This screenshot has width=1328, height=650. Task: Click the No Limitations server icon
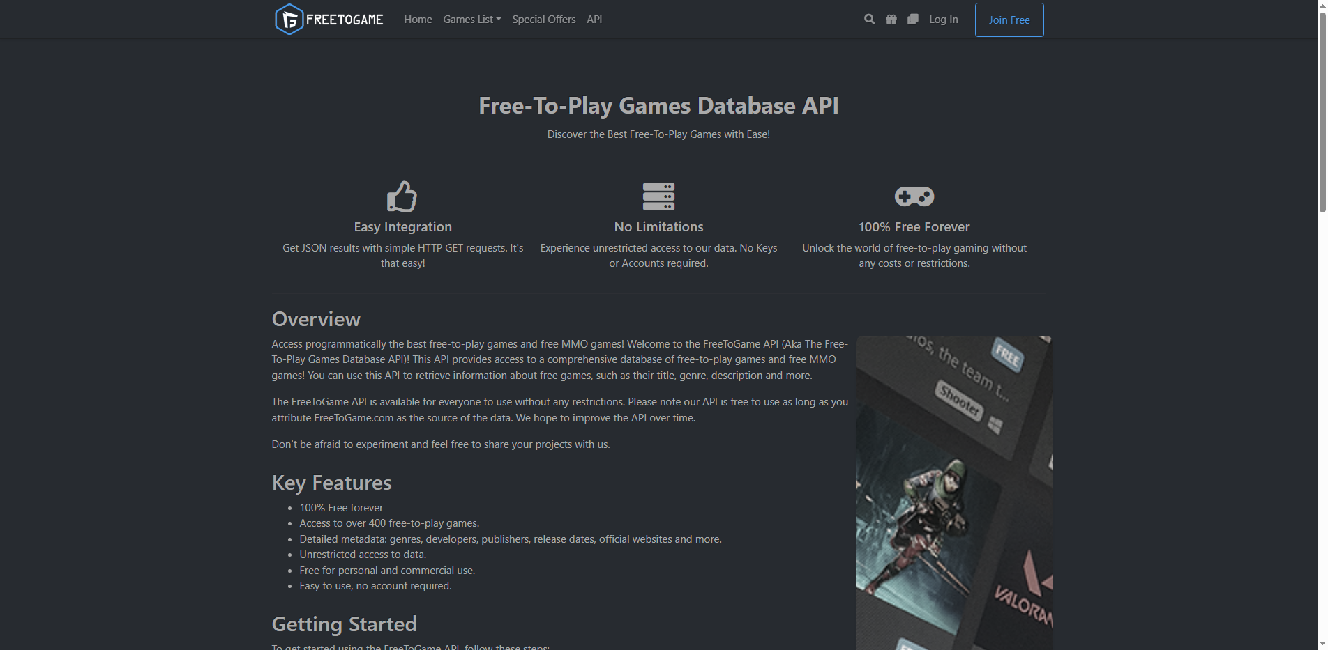coord(658,196)
